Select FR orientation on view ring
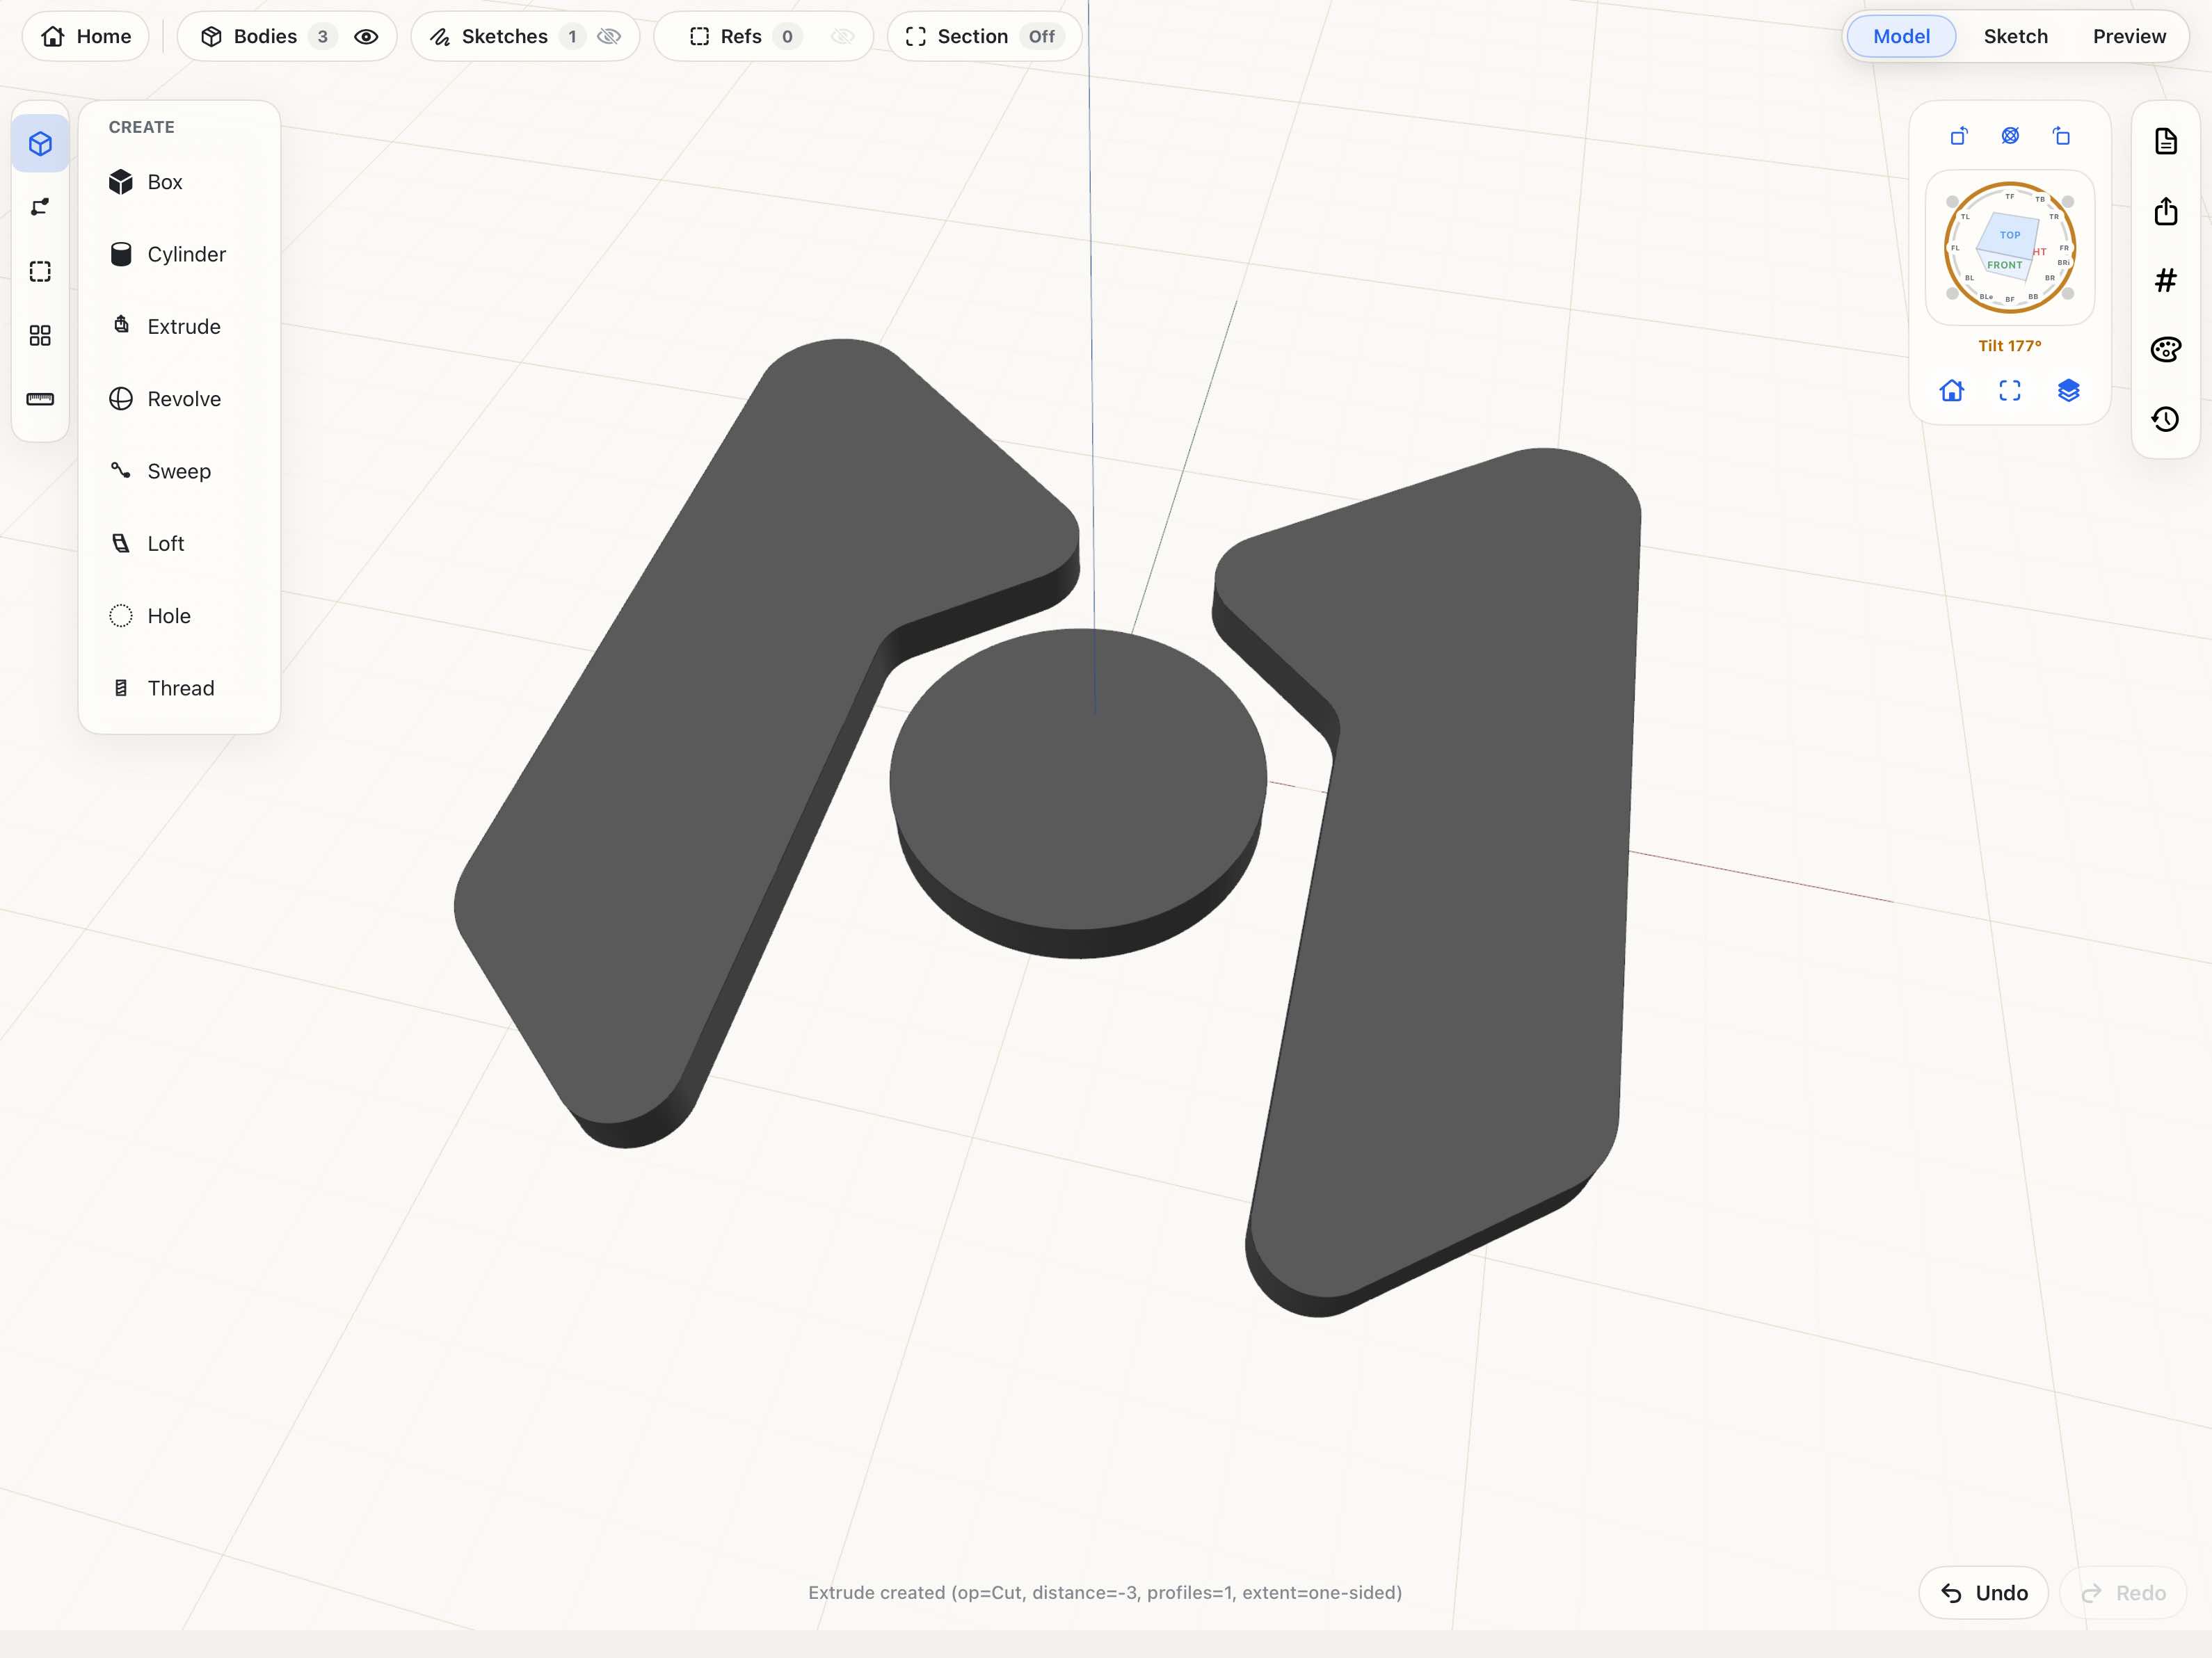 coord(2064,248)
